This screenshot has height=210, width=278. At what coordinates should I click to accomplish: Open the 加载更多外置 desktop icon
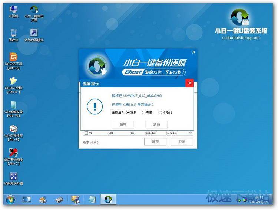pyautogui.click(x=13, y=179)
